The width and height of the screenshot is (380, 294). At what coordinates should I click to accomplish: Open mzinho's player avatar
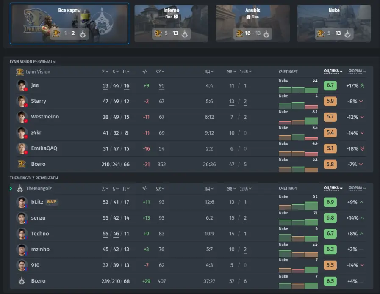[x=22, y=249]
